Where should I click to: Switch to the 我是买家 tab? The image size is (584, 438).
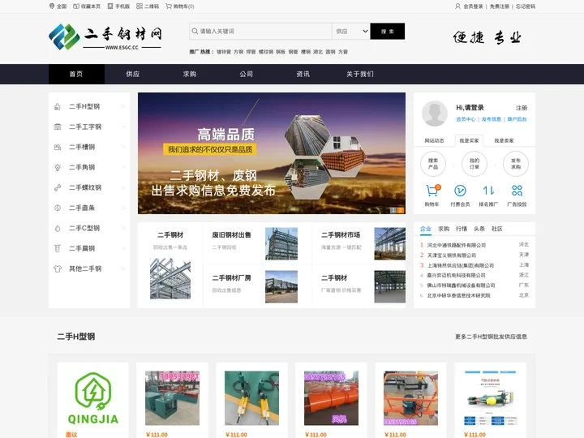click(470, 140)
